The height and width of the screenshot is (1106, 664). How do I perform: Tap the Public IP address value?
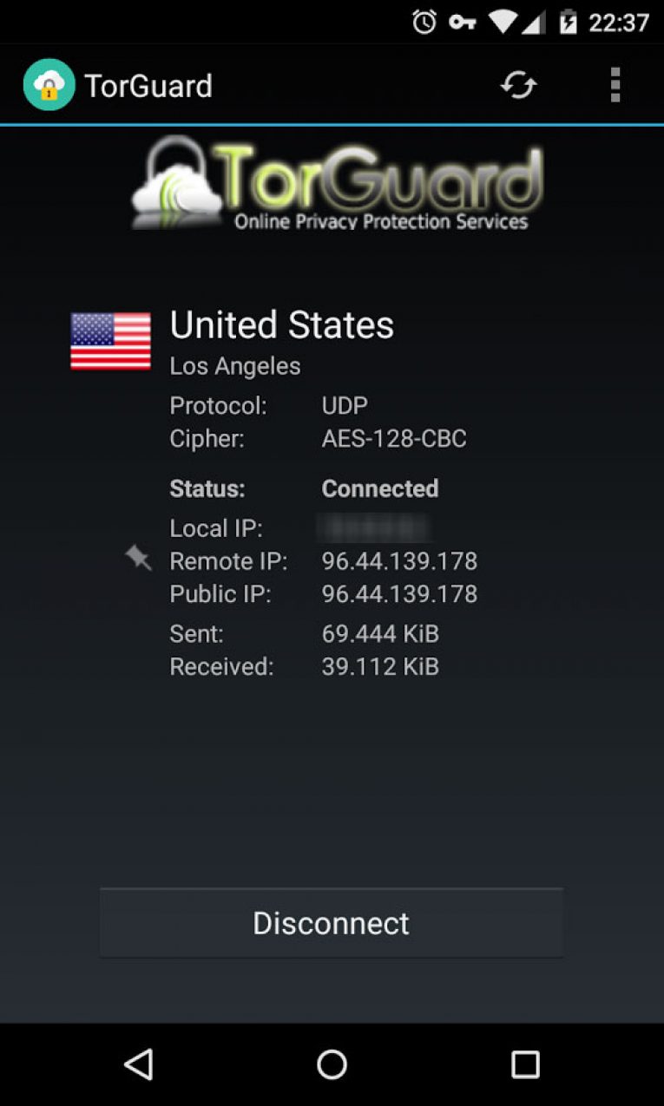pyautogui.click(x=399, y=594)
